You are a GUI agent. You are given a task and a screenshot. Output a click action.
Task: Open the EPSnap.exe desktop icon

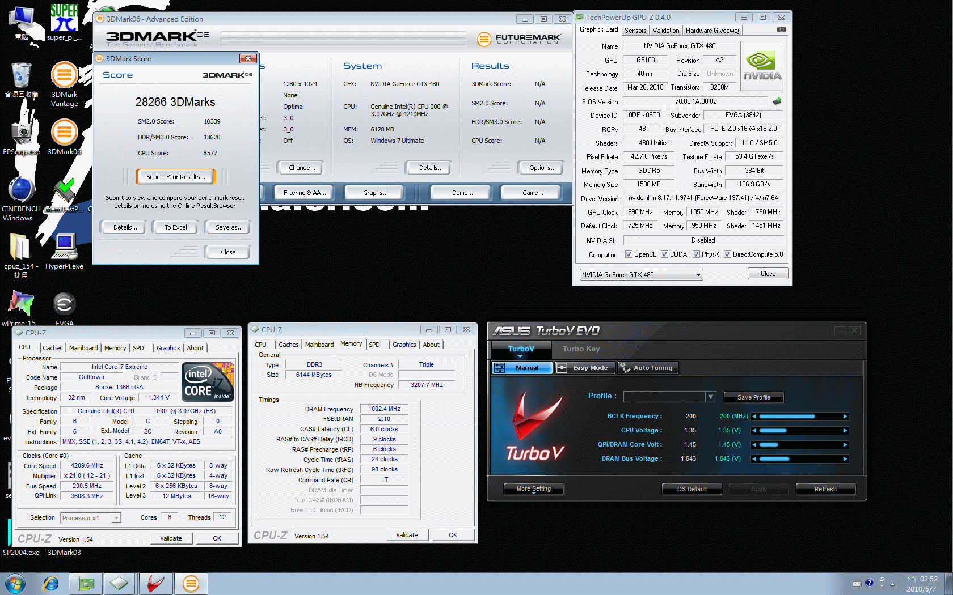[22, 137]
